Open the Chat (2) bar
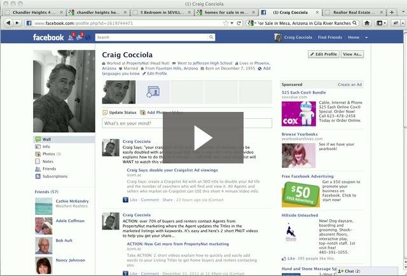 367,271
